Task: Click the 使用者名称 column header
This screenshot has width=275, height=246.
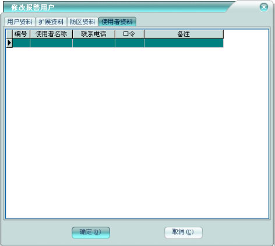Action: pos(51,34)
